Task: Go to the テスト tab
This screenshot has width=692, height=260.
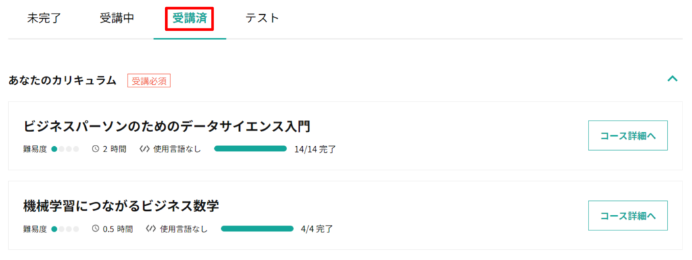Action: (x=262, y=18)
